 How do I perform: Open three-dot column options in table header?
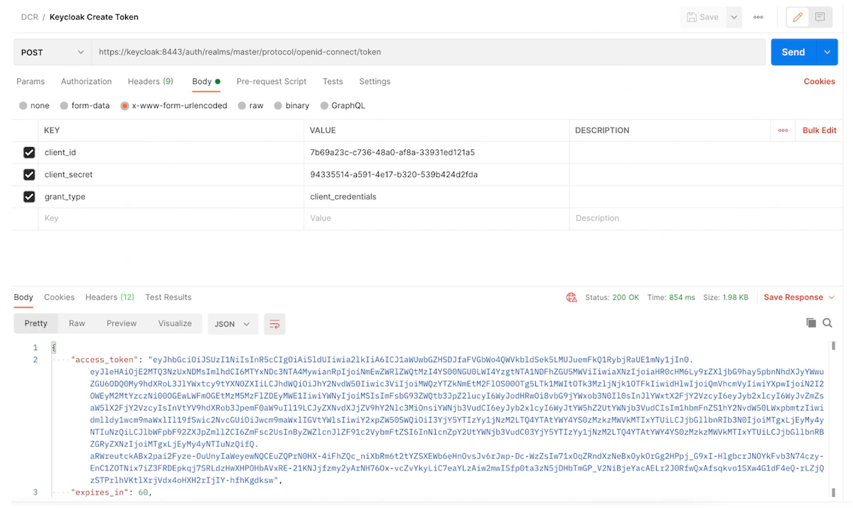tap(783, 131)
